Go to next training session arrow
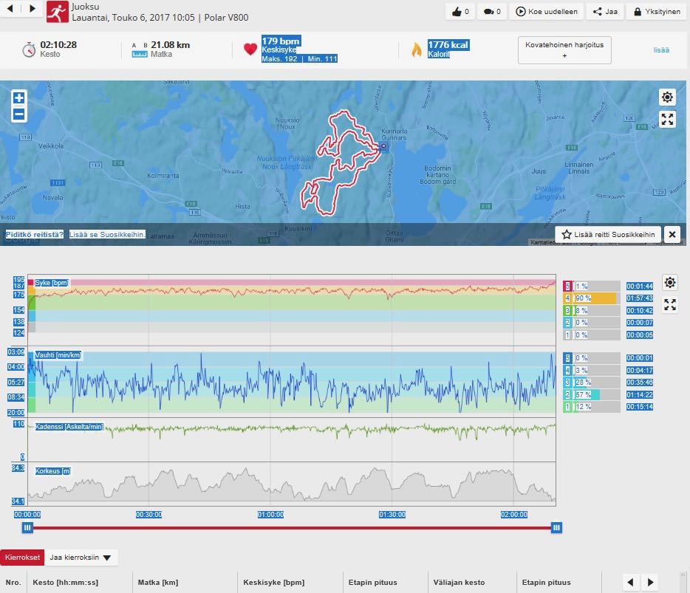 click(31, 9)
